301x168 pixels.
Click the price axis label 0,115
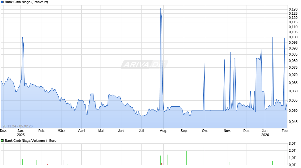click(x=293, y=22)
